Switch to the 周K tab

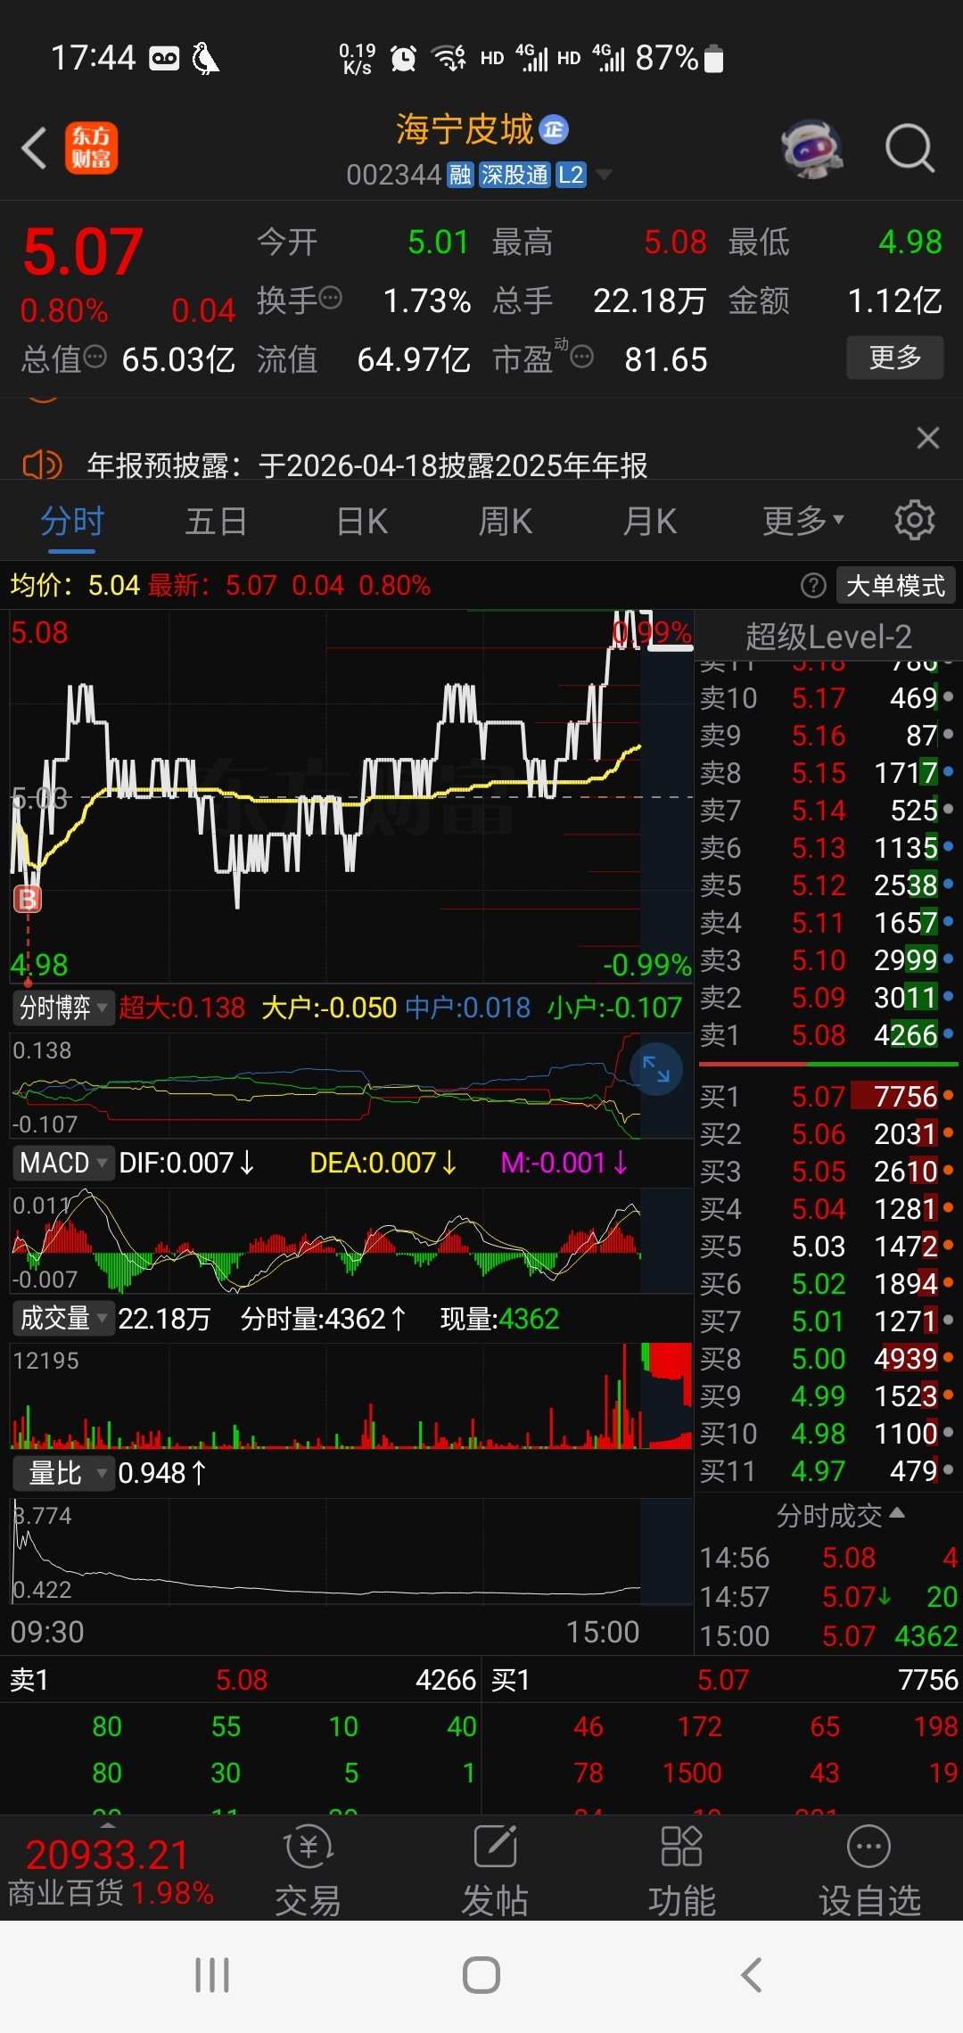[506, 521]
